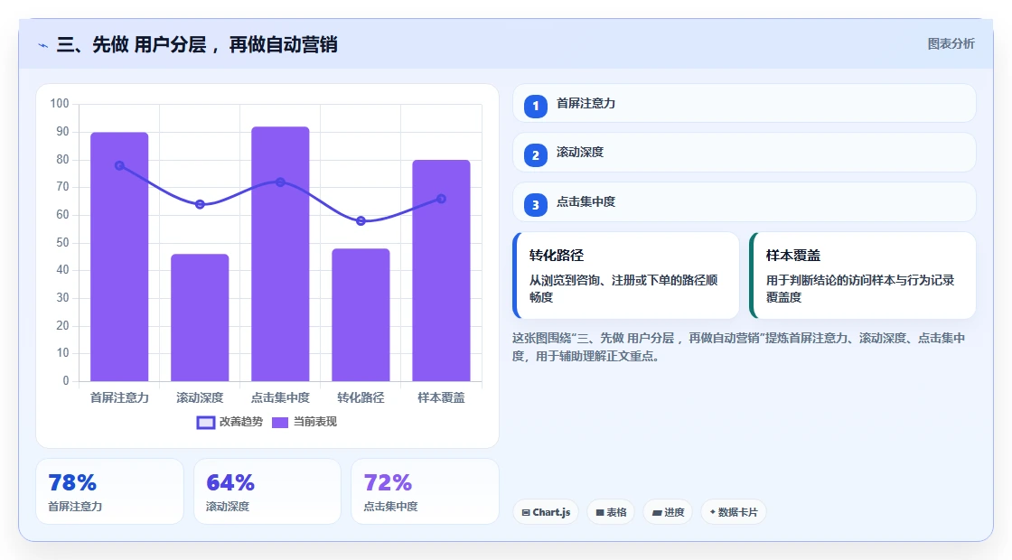Screen dimensions: 1012x560
Task: Select the 72% 点击集中度 stat card
Action: point(425,491)
